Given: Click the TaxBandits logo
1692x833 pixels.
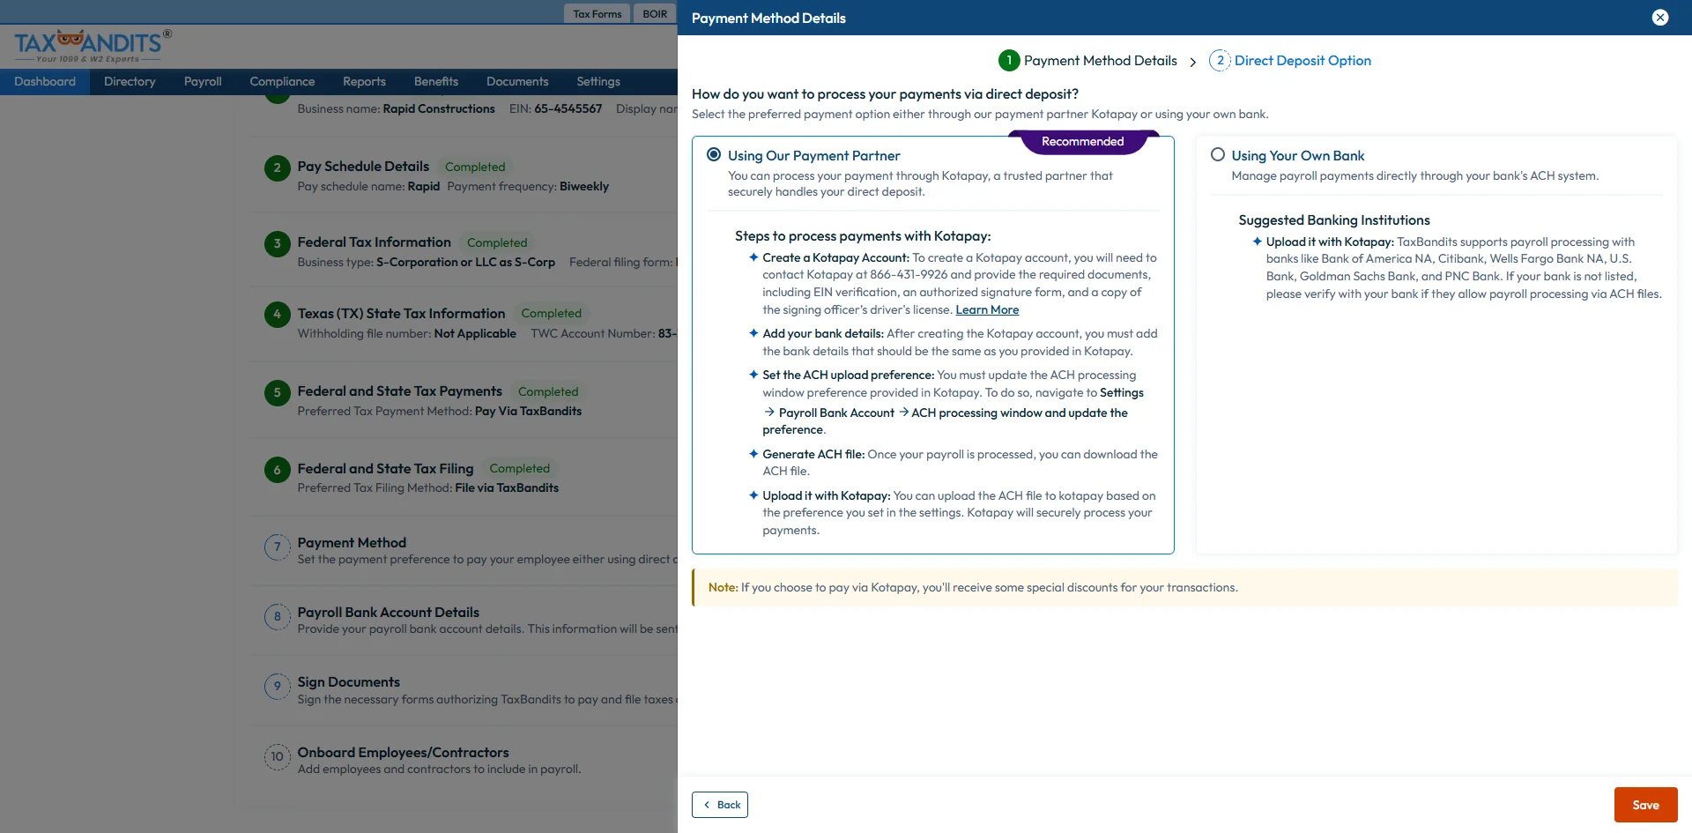Looking at the screenshot, I should 93,46.
